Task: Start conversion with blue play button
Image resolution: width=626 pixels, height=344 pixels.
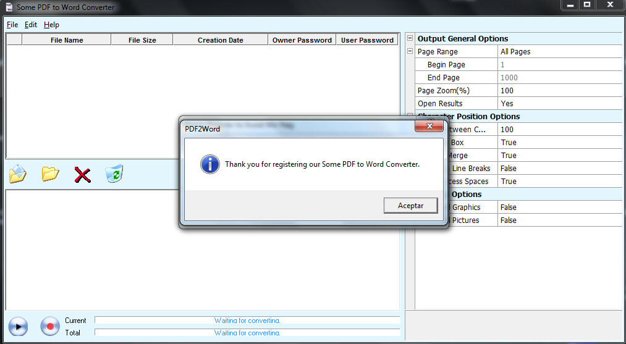Action: pyautogui.click(x=18, y=327)
